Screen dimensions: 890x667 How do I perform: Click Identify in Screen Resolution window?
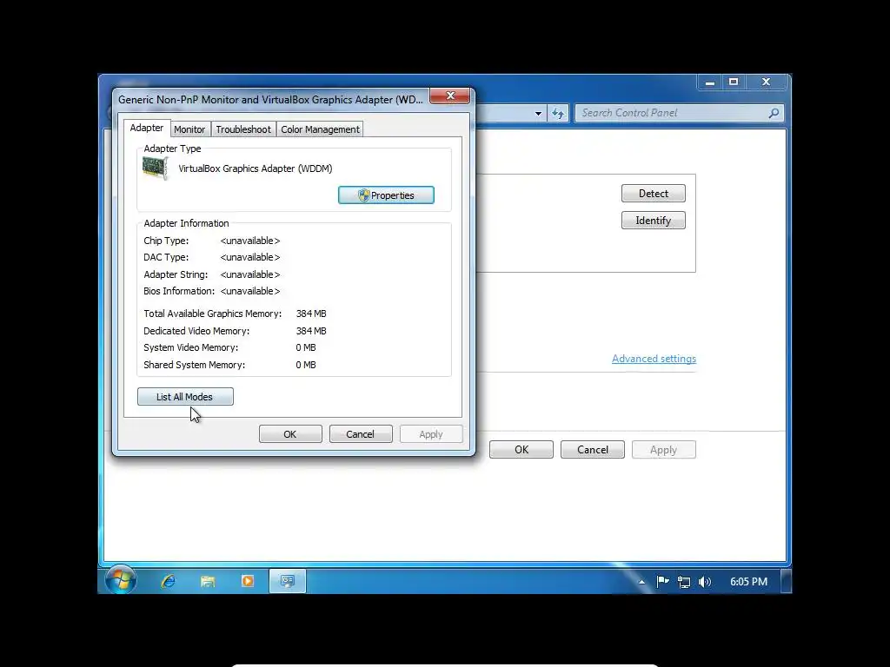click(x=654, y=220)
